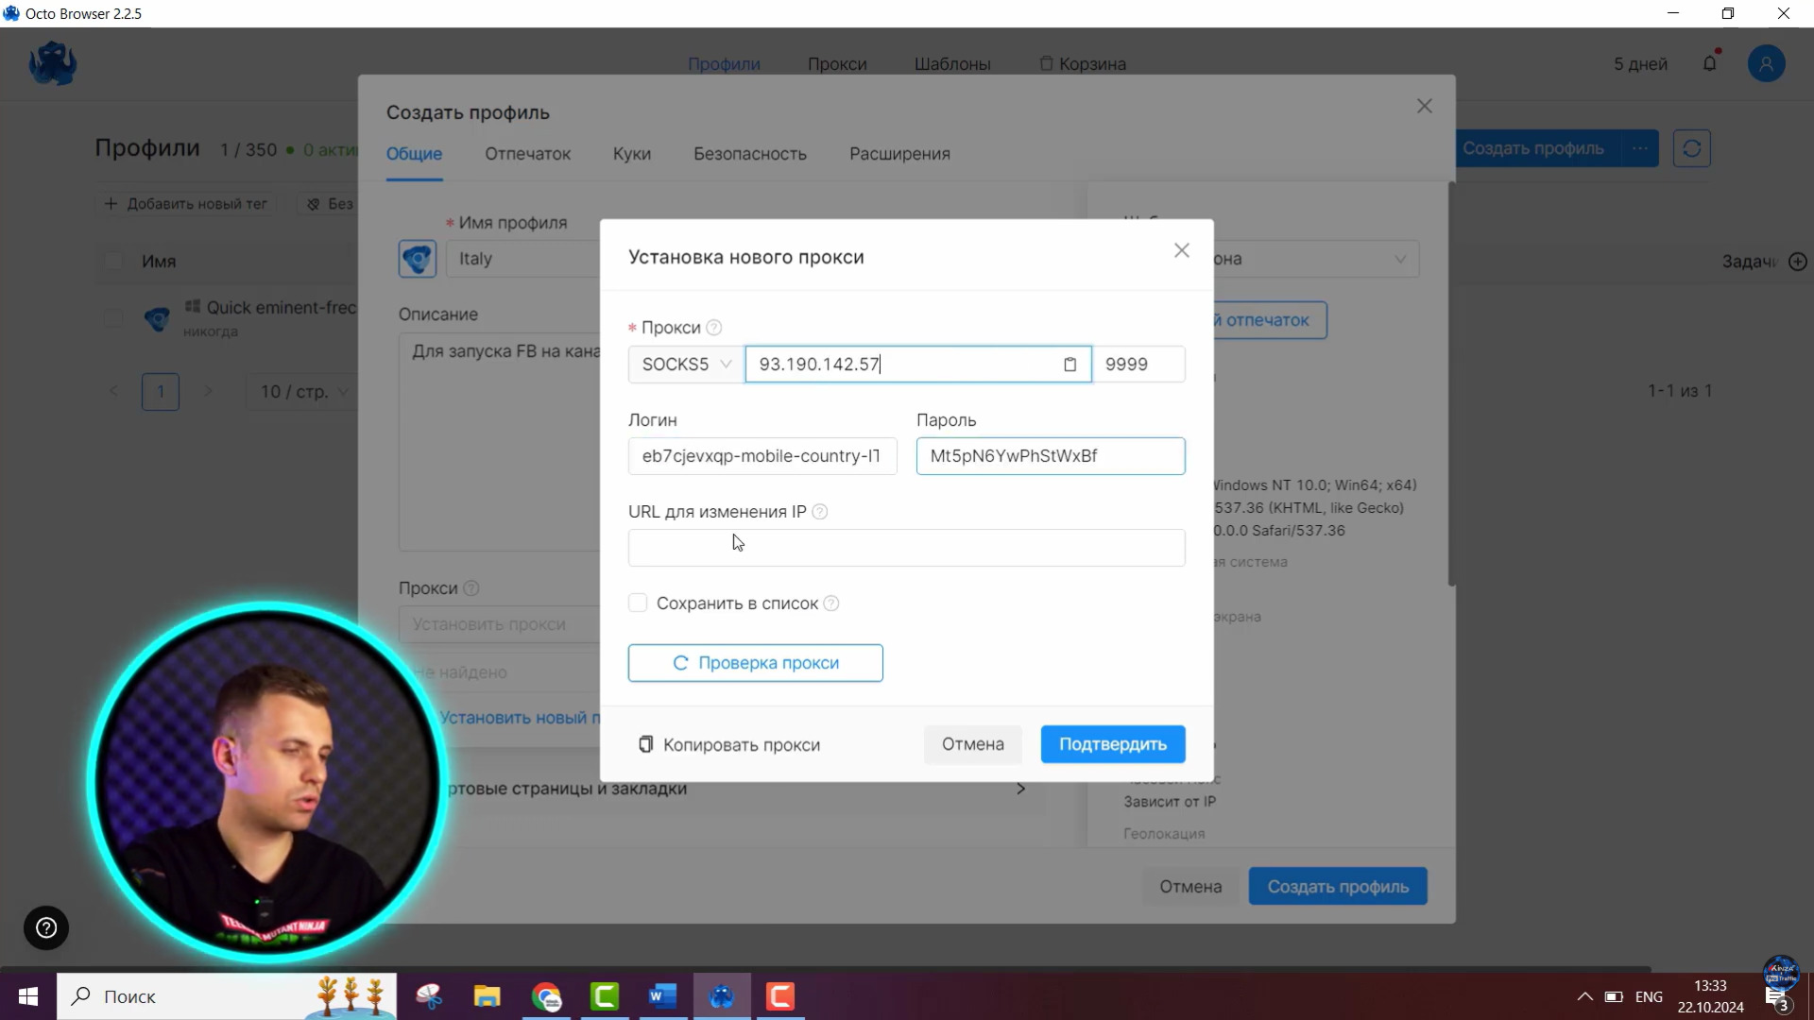Screen dimensions: 1814x1020
Task: Go to the Прокси top navigation tab
Action: point(837,64)
